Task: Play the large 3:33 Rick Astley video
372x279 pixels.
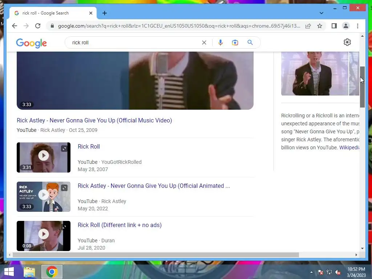Action: click(x=135, y=81)
